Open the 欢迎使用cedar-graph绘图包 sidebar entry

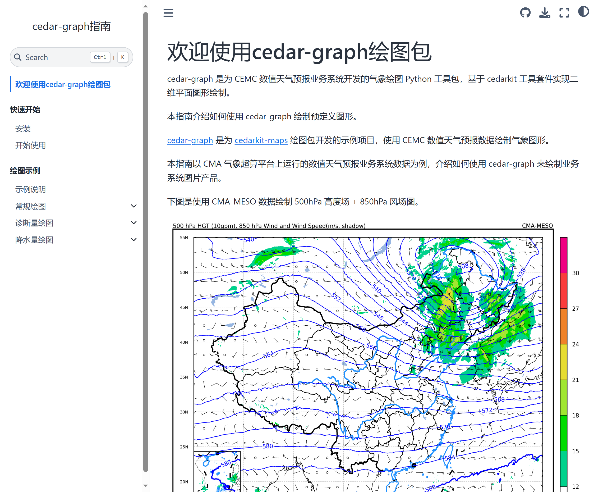(x=63, y=84)
